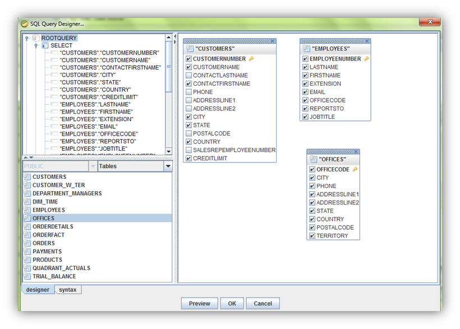Uncheck TERRITORY in the OFFICES table
The height and width of the screenshot is (329, 460).
[312, 236]
